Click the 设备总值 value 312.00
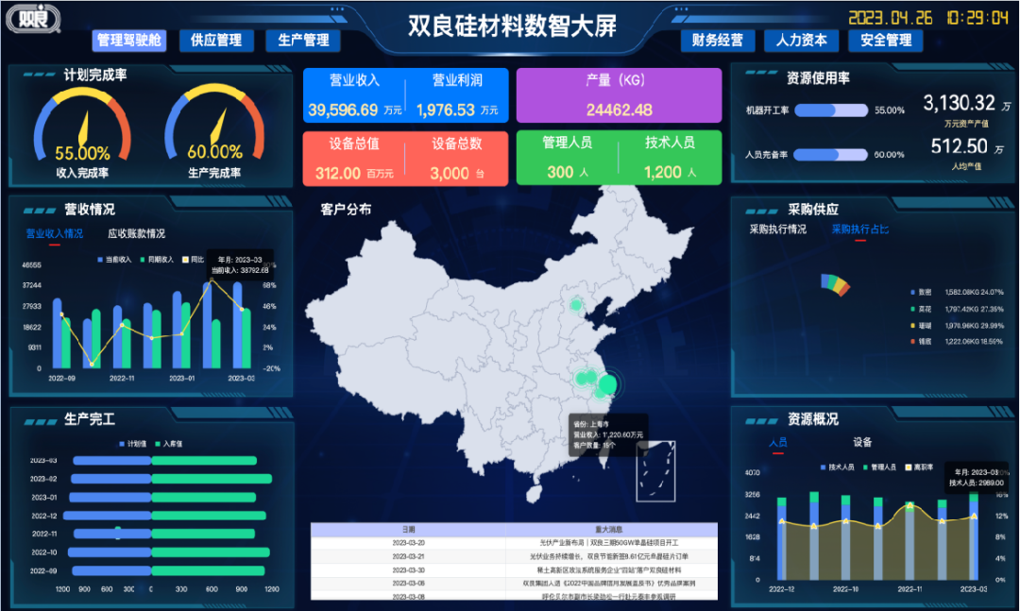 point(337,173)
